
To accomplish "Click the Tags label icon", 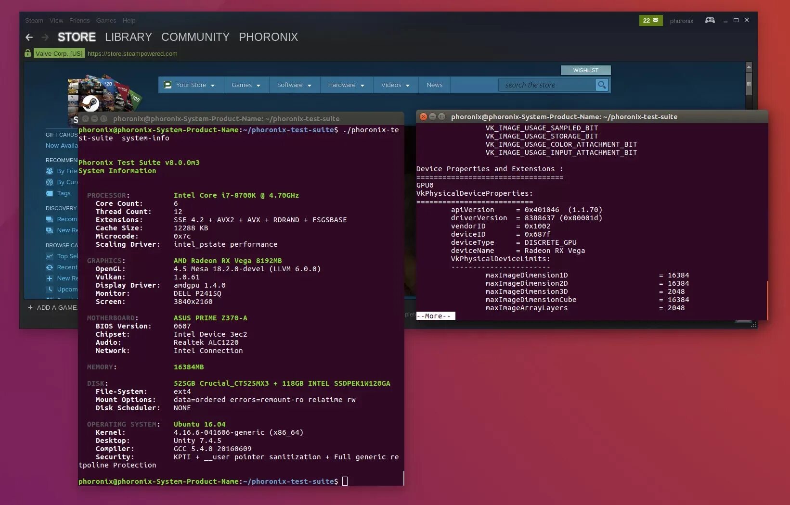I will point(50,193).
